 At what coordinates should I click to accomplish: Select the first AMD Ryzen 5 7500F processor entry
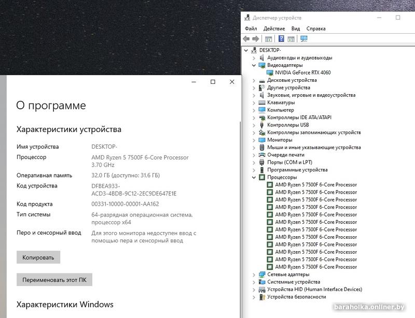point(316,185)
